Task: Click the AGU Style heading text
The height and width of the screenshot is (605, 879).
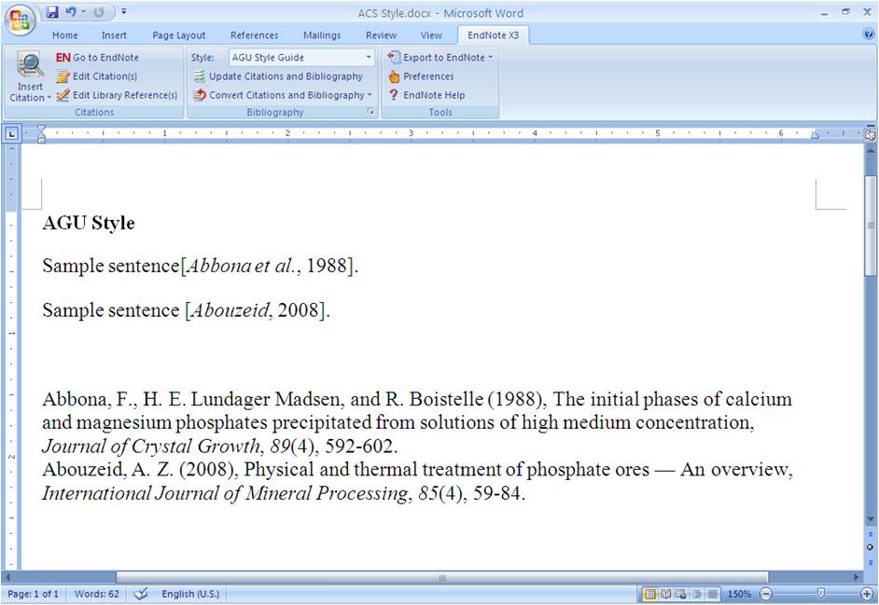Action: click(89, 223)
